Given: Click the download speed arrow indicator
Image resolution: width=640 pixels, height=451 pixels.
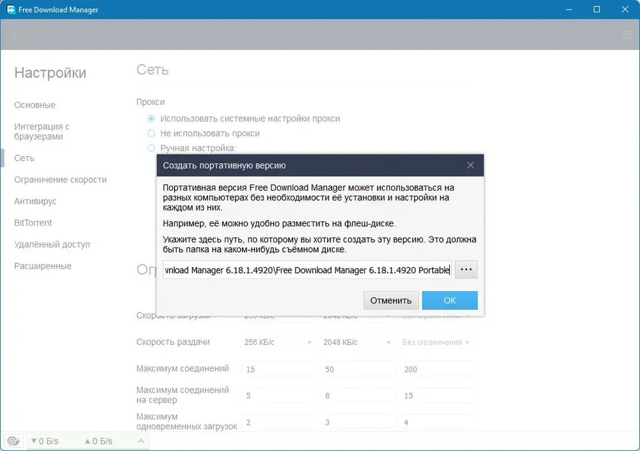Looking at the screenshot, I should click(x=34, y=441).
